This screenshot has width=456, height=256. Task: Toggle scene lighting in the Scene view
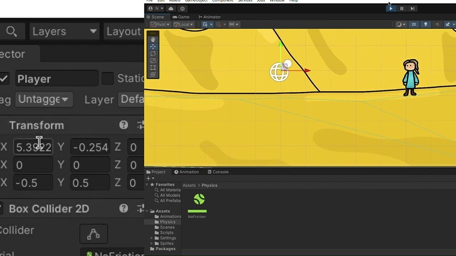coord(425,24)
